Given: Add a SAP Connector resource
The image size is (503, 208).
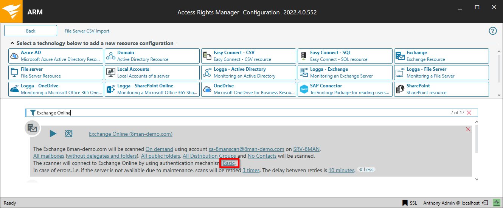Looking at the screenshot, I should [x=345, y=89].
